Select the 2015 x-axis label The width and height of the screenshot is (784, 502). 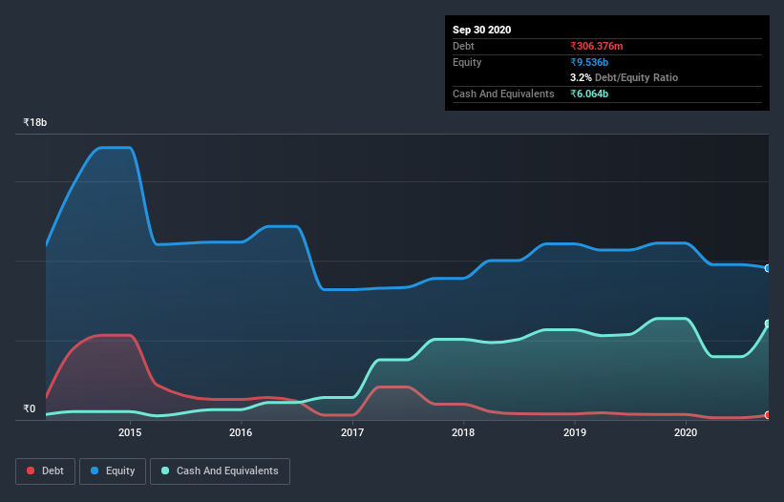[130, 432]
